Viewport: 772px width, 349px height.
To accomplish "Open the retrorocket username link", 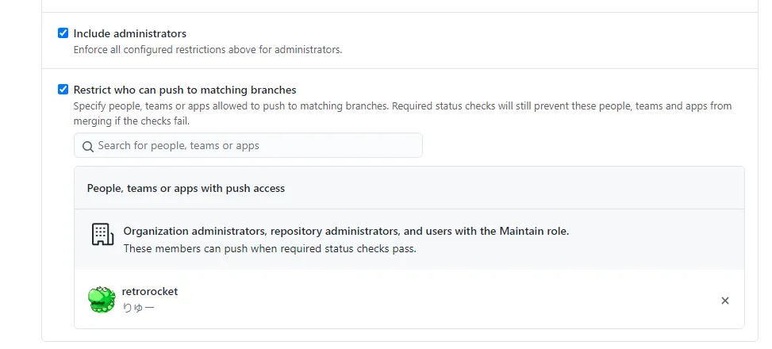I will pyautogui.click(x=150, y=291).
